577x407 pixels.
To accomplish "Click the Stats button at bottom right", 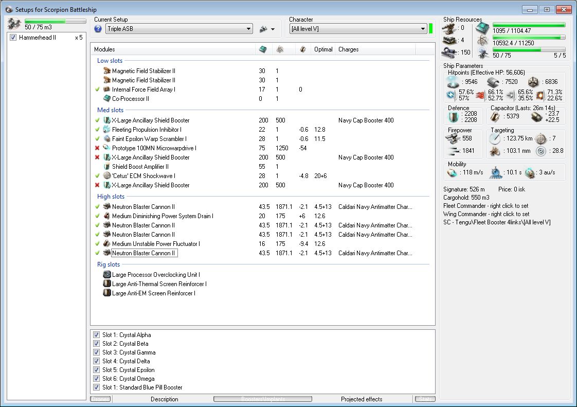I will click(425, 399).
